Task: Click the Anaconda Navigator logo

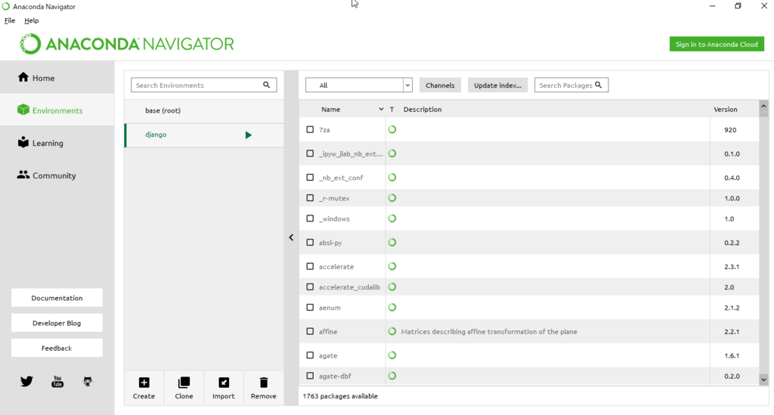Action: (127, 44)
